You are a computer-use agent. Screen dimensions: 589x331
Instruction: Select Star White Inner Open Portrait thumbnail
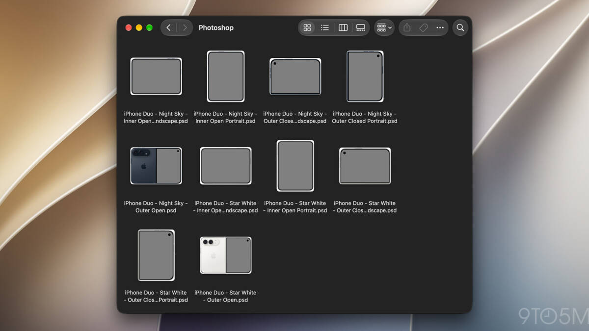(295, 166)
